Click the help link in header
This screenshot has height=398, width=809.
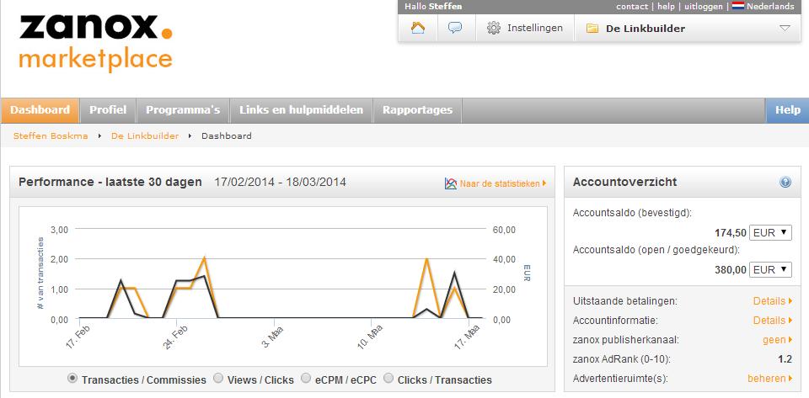(666, 7)
